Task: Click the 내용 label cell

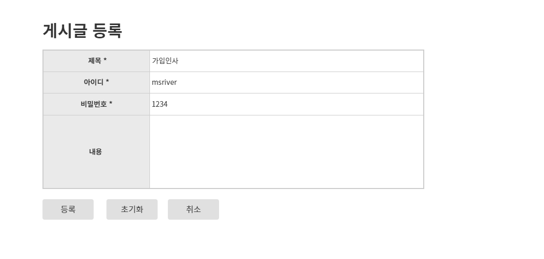Action: tap(96, 152)
